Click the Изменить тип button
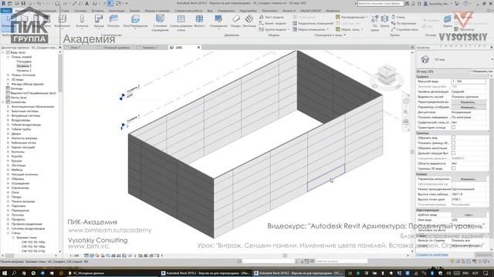The width and height of the screenshot is (494, 277). pos(482,72)
